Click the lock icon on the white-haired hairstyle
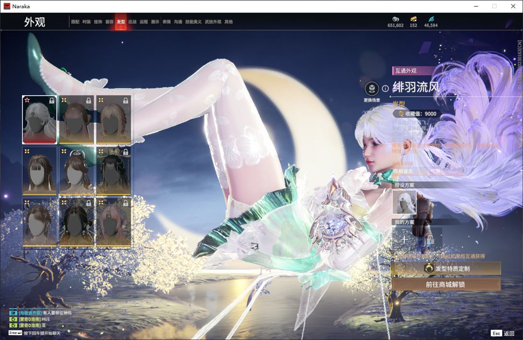This screenshot has height=340, width=523. pyautogui.click(x=52, y=100)
